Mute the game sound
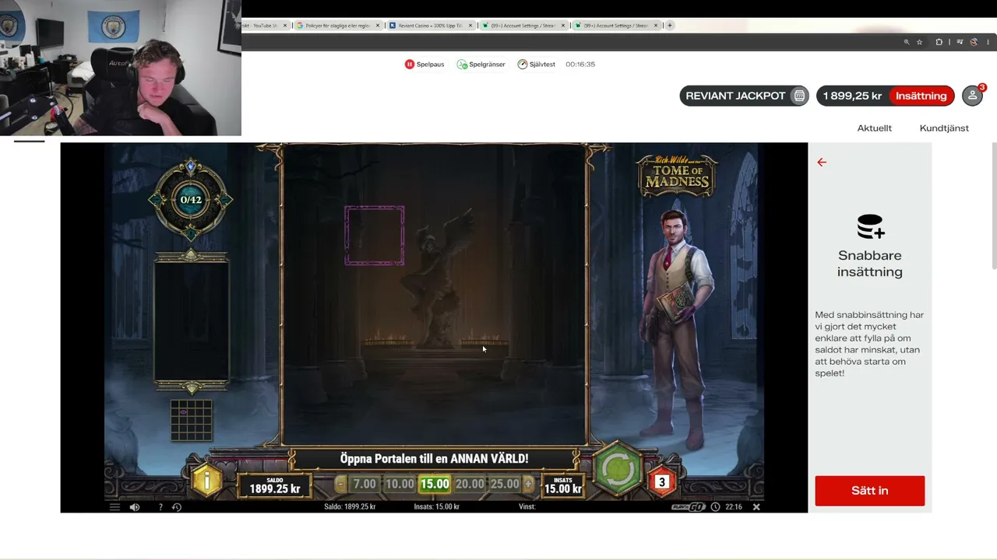Image resolution: width=997 pixels, height=560 pixels. point(135,507)
